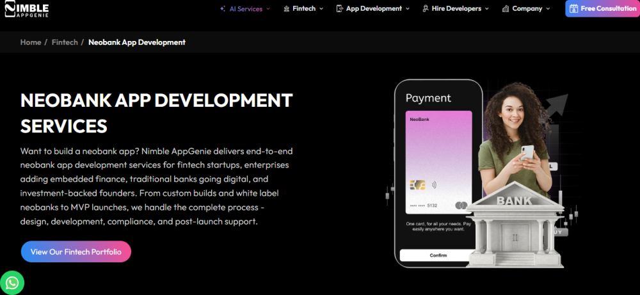Screen dimensions: 640x295
Task: Click the Neobank App Development Services heading
Action: pyautogui.click(x=156, y=113)
